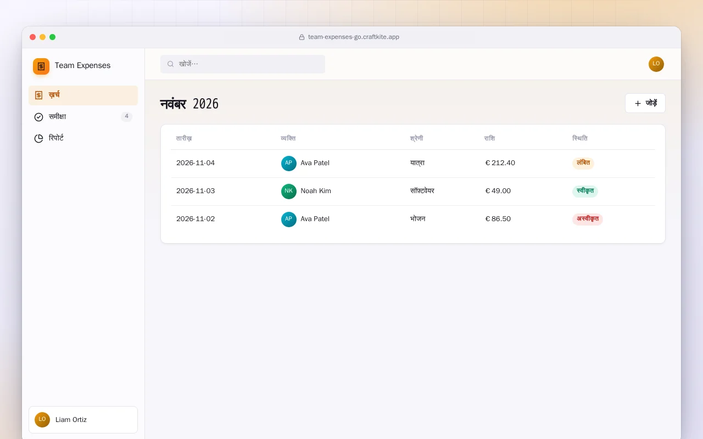Open the LO avatar in top right
The image size is (703, 439).
(x=656, y=64)
